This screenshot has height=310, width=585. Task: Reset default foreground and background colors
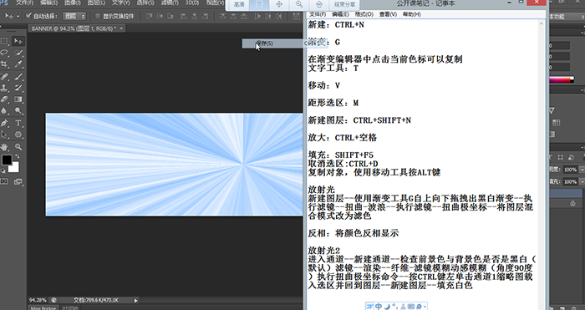point(3,170)
